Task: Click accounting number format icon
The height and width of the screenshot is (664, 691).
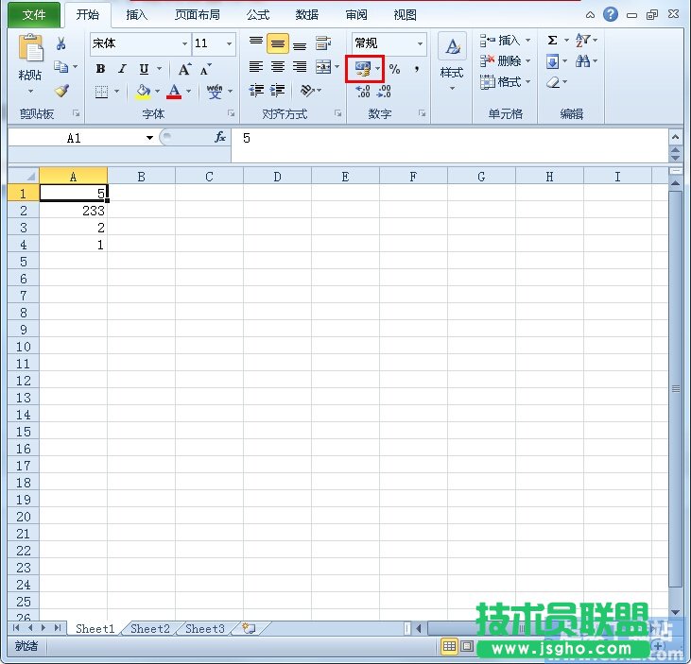Action: coord(363,69)
